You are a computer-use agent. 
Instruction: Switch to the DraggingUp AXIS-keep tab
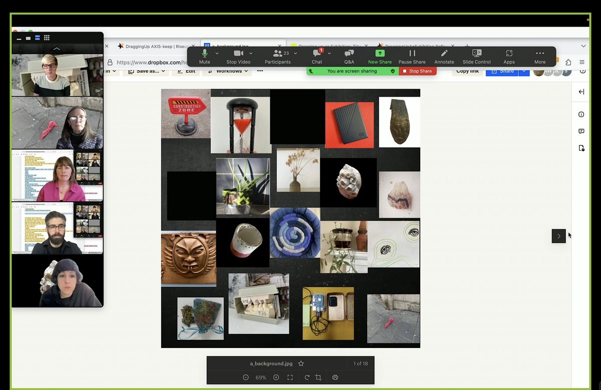point(153,45)
